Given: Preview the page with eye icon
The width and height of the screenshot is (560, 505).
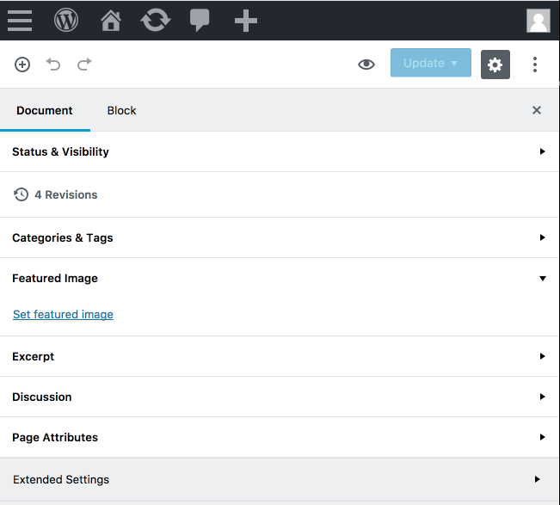Looking at the screenshot, I should [x=366, y=65].
